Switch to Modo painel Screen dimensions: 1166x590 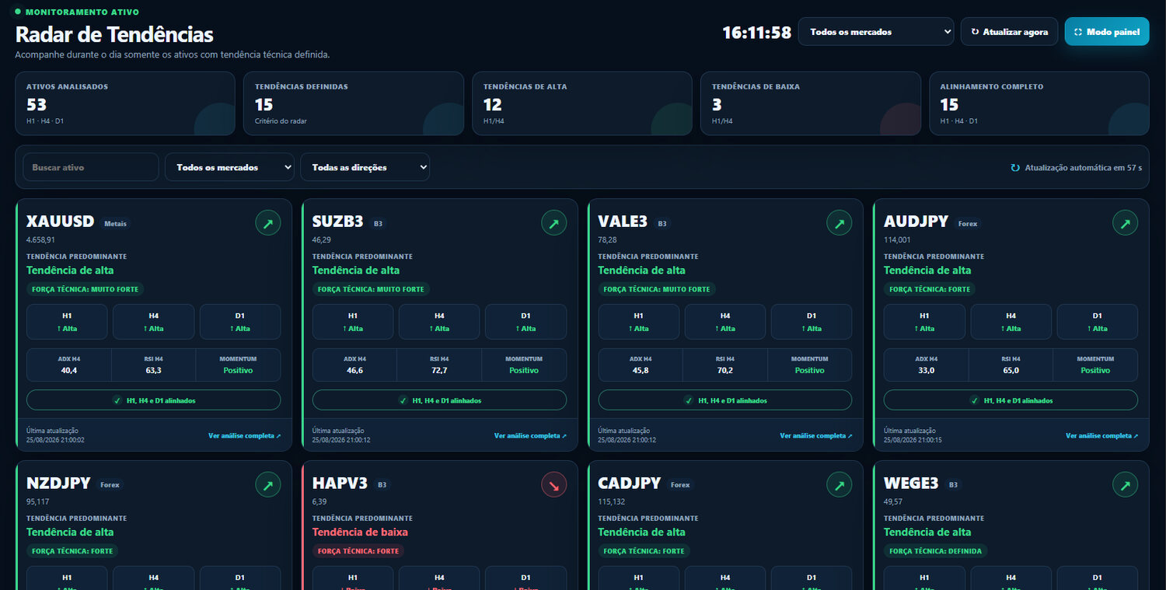click(1107, 32)
